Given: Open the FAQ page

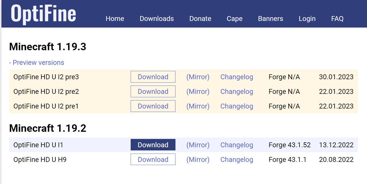Looking at the screenshot, I should tap(337, 19).
